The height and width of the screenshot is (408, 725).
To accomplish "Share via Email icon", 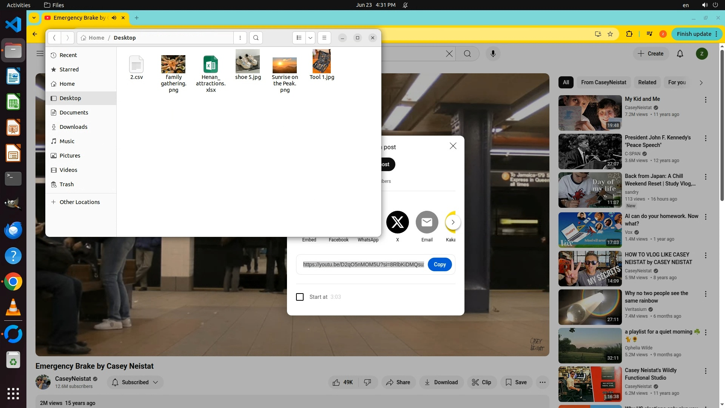I will pyautogui.click(x=427, y=222).
